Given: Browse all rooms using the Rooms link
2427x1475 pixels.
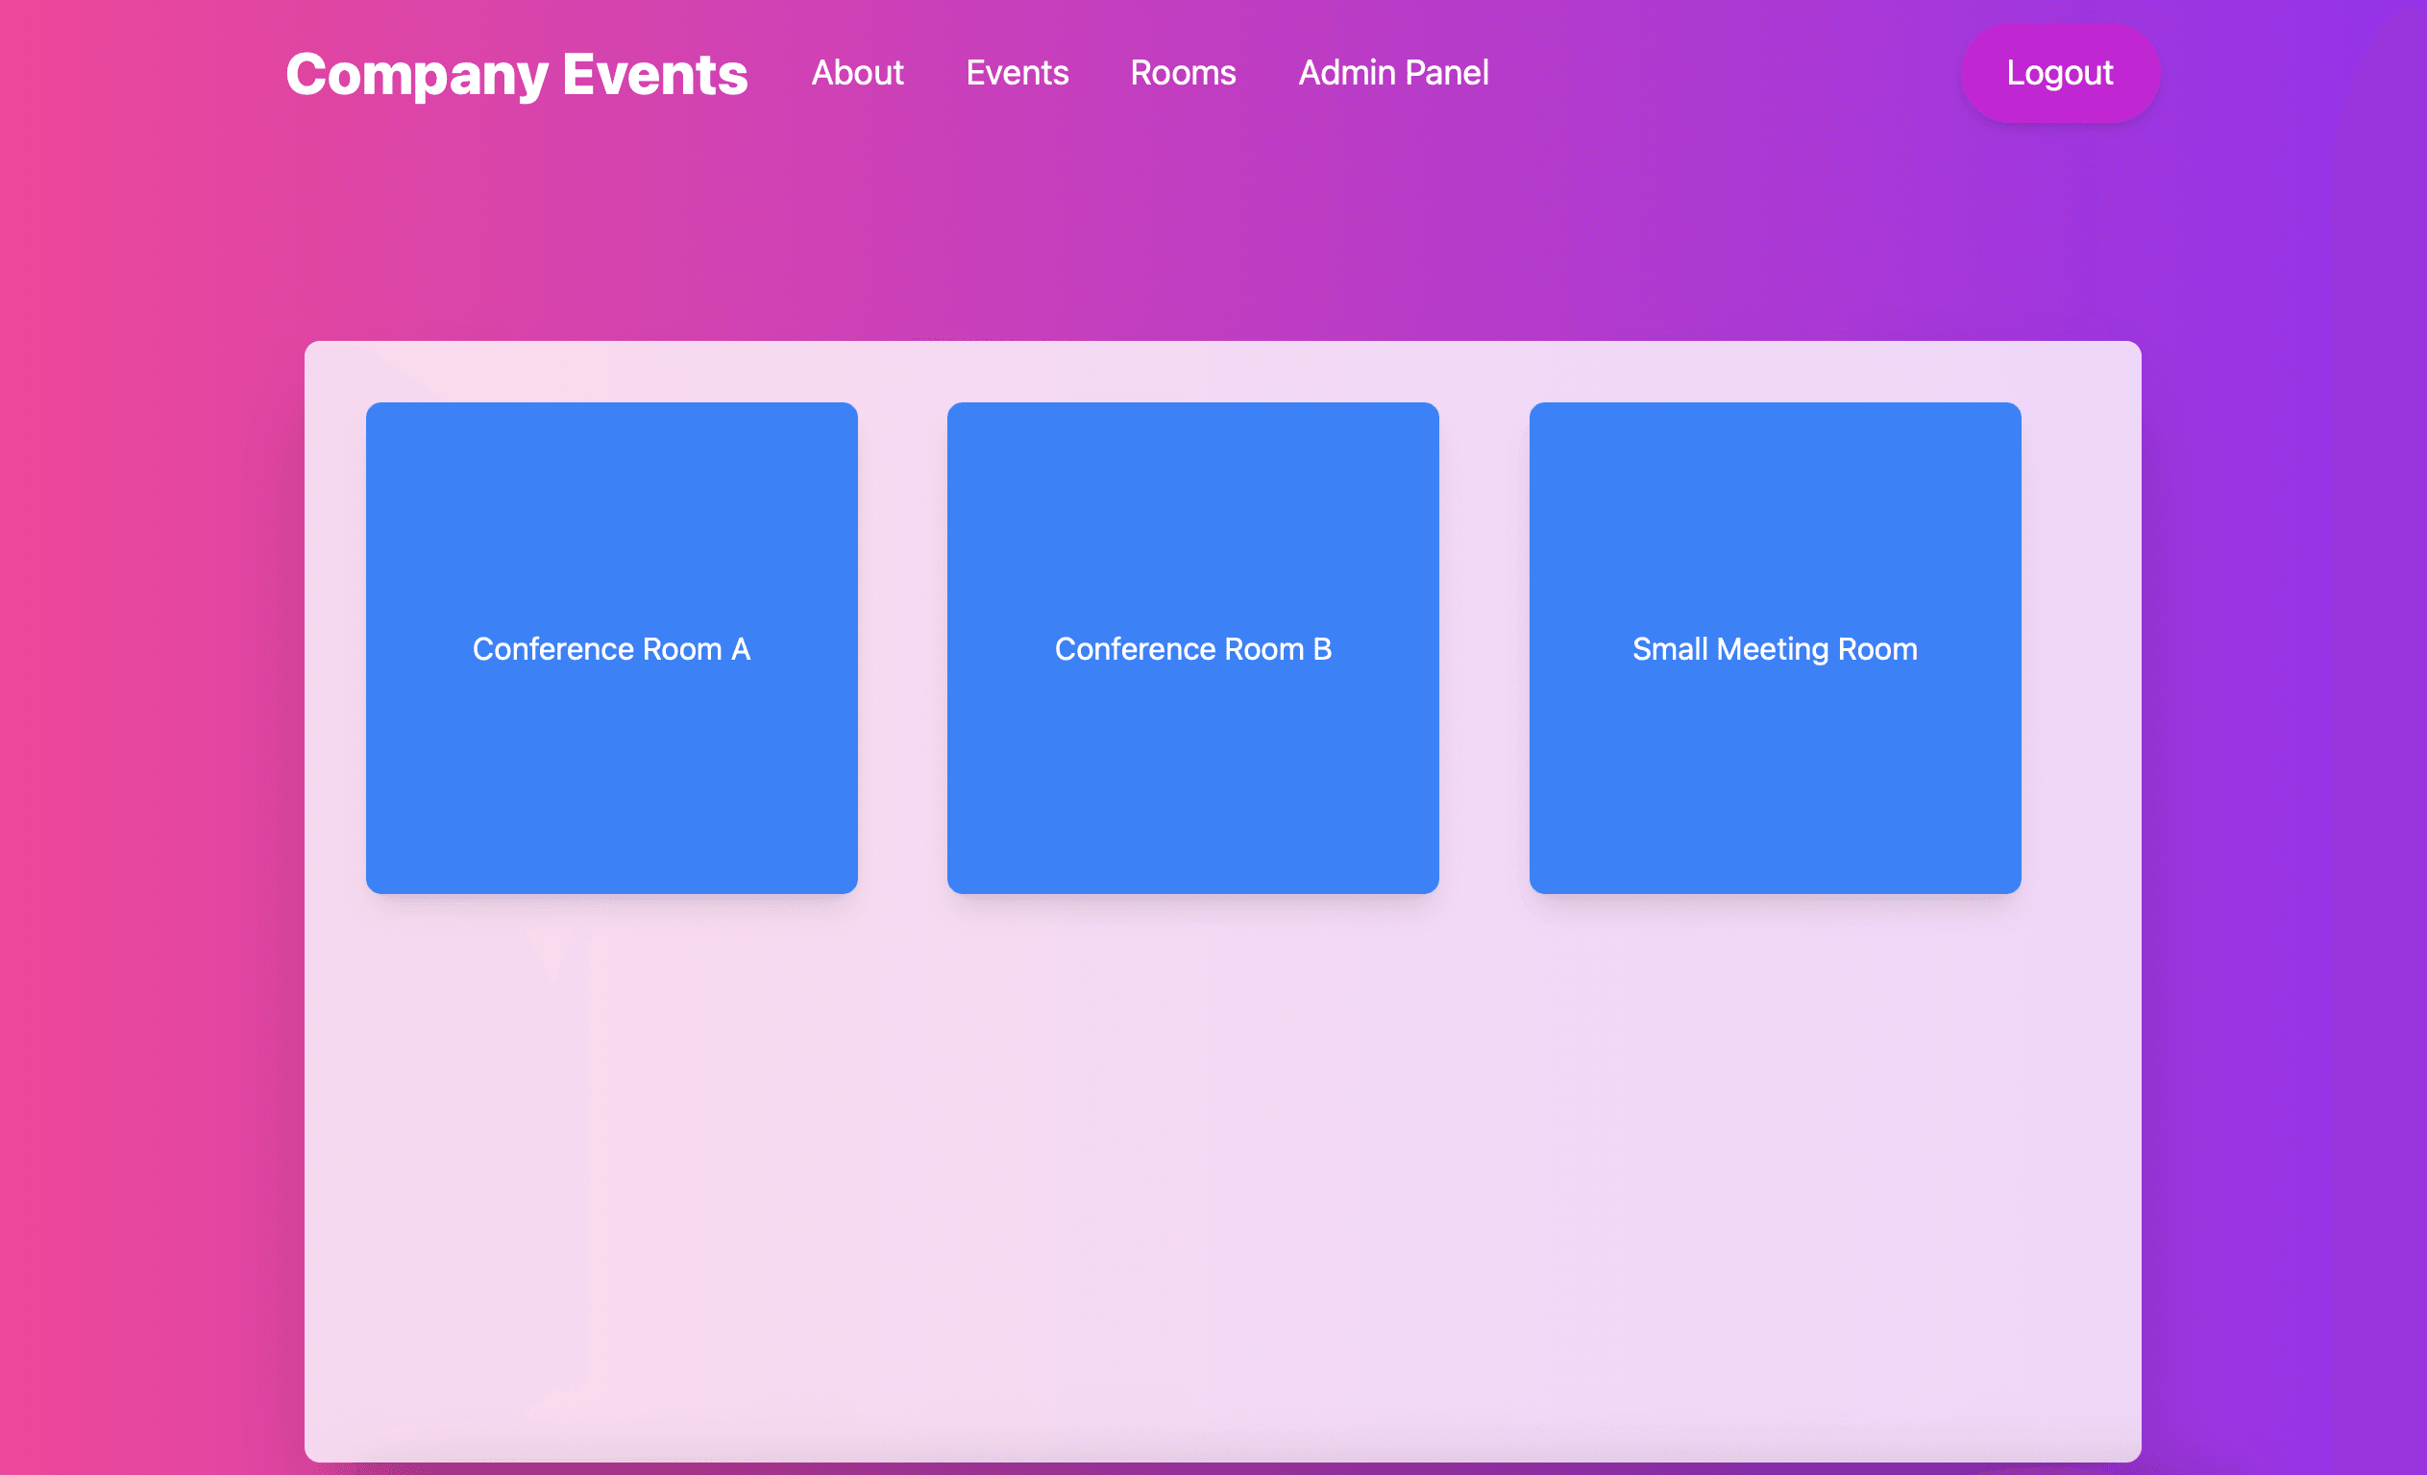Looking at the screenshot, I should coord(1183,73).
